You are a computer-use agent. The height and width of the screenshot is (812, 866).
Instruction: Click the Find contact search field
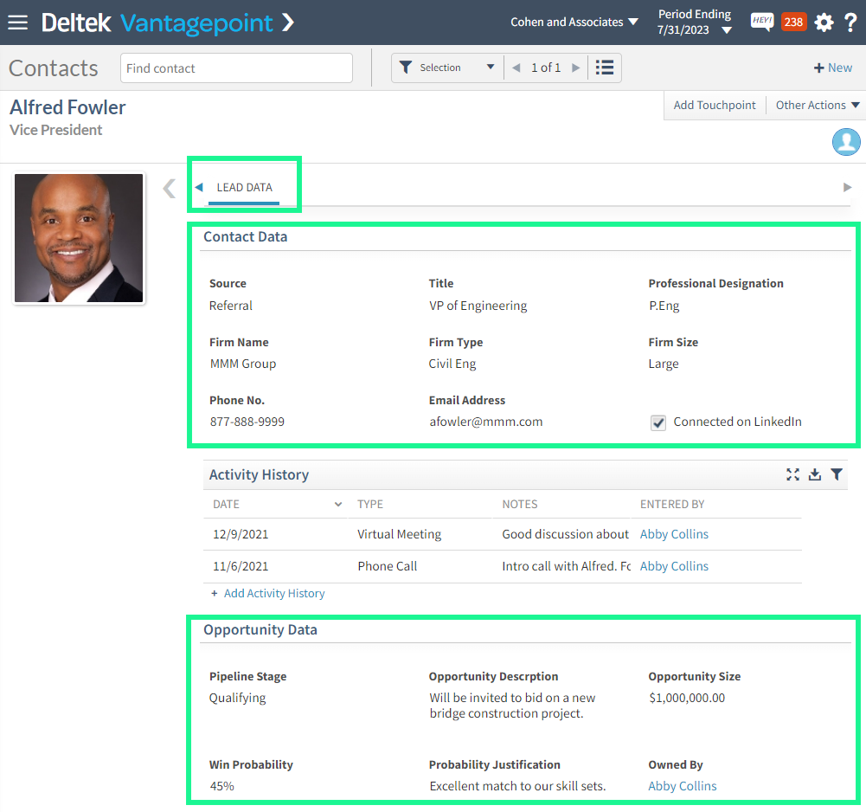pyautogui.click(x=236, y=68)
